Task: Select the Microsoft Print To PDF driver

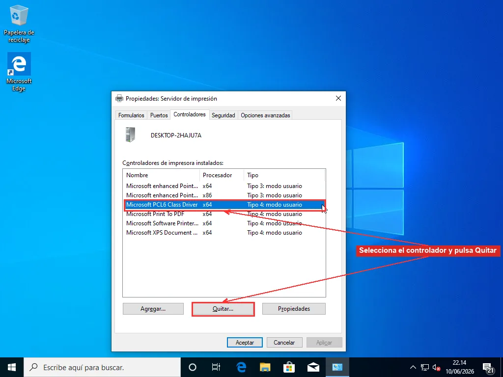Action: pos(224,214)
